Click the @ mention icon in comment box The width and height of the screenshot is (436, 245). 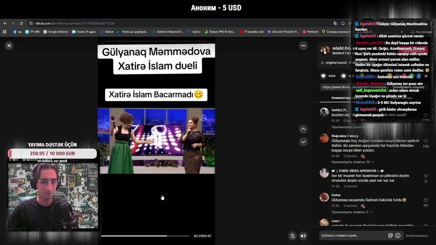pos(390,235)
